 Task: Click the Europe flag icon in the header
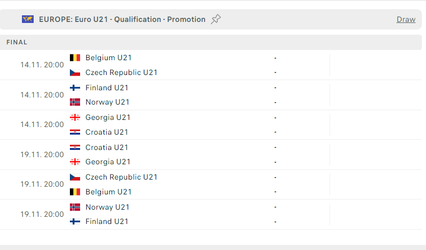point(28,19)
